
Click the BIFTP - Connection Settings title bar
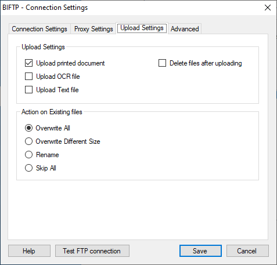pyautogui.click(x=45, y=8)
